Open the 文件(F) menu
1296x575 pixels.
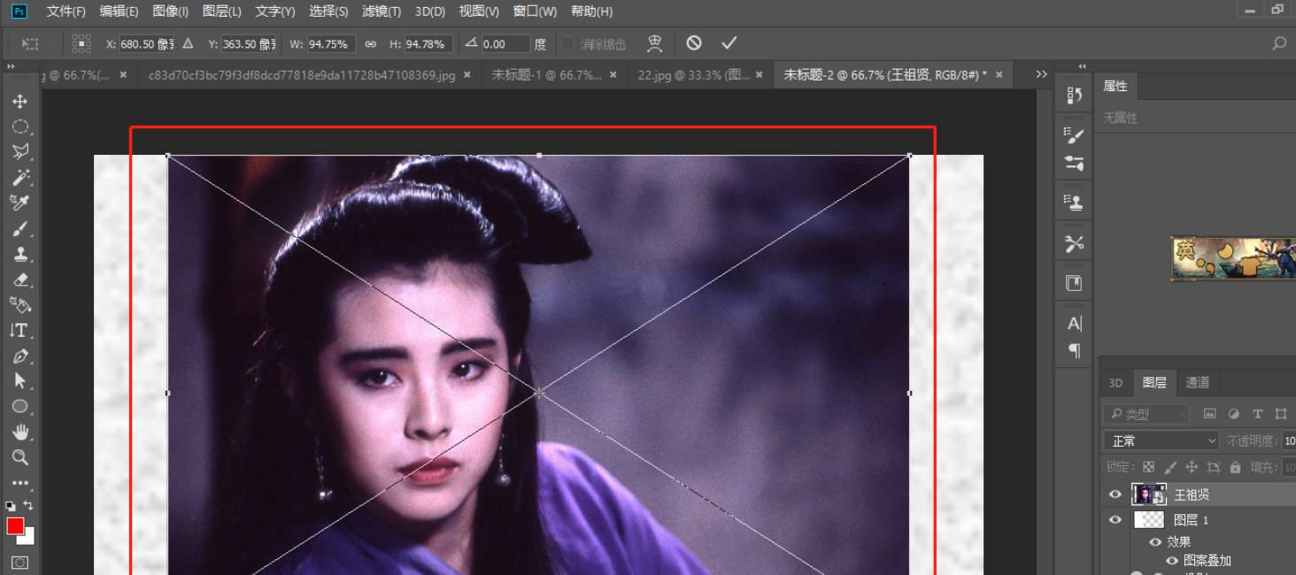pos(66,11)
